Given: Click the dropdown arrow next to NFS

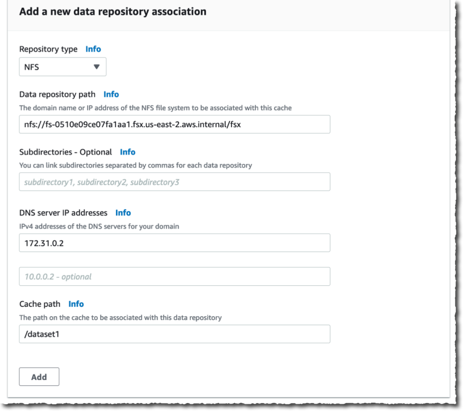Looking at the screenshot, I should point(95,67).
